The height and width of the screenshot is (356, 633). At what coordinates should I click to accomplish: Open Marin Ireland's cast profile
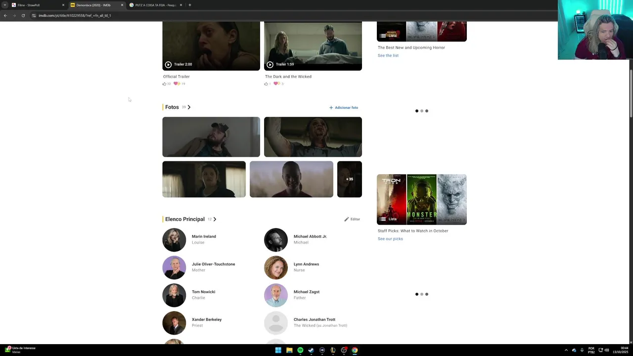click(x=204, y=236)
